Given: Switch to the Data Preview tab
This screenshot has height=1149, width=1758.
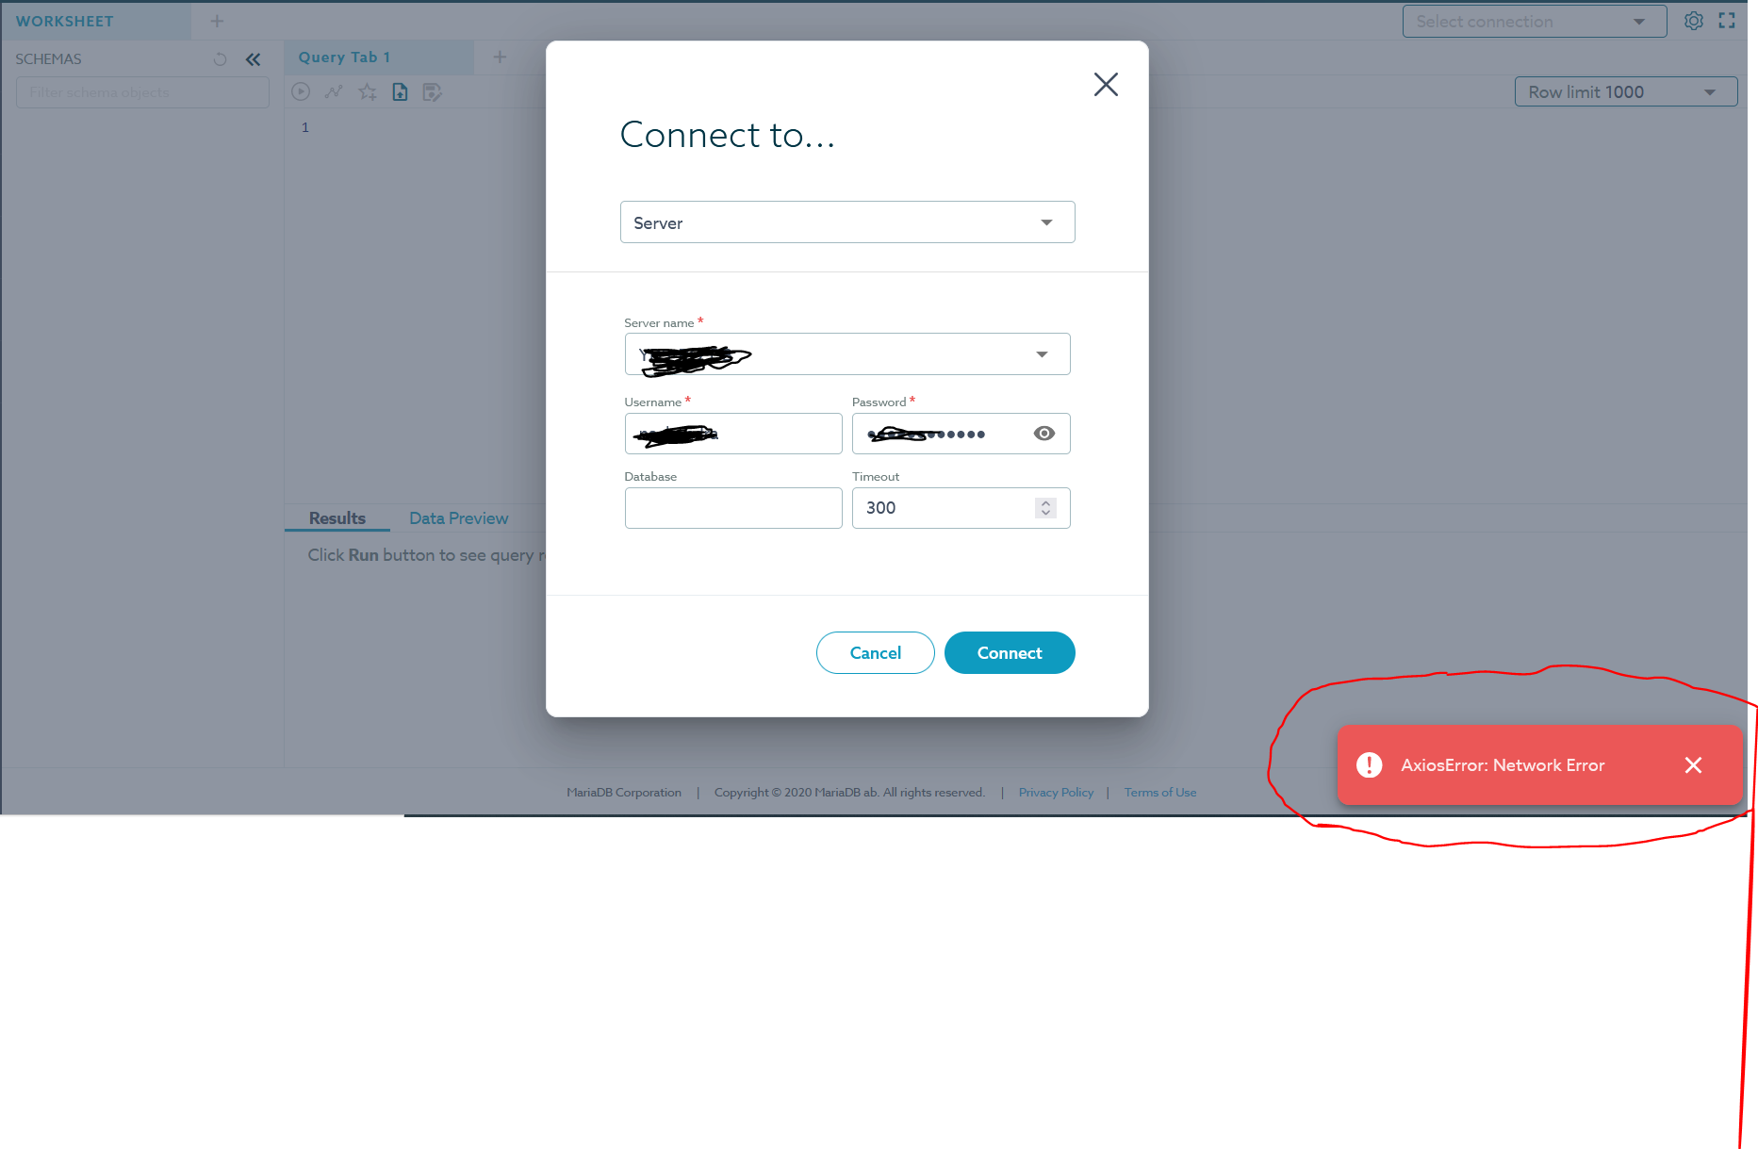Looking at the screenshot, I should click(458, 518).
